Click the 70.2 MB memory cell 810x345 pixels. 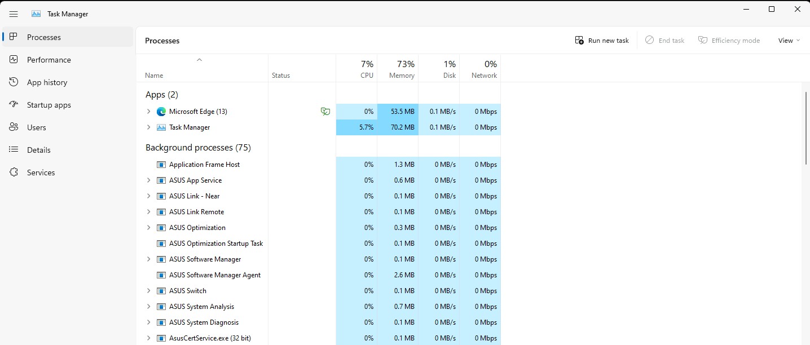click(x=398, y=127)
